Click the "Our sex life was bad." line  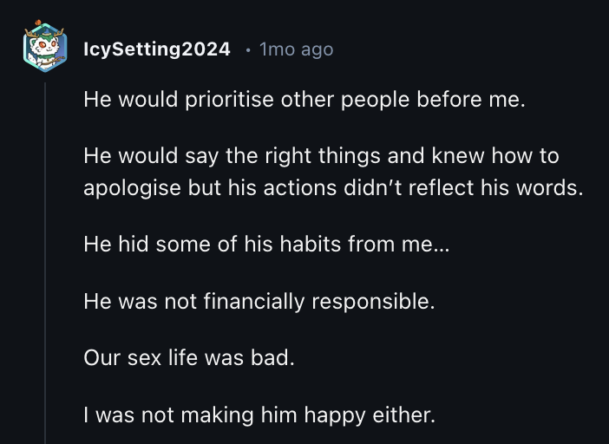[x=189, y=357]
